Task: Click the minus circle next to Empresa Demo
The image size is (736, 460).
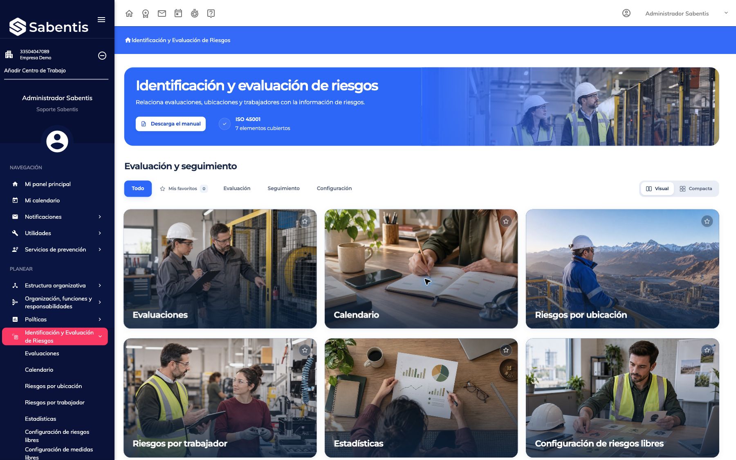Action: 102,56
